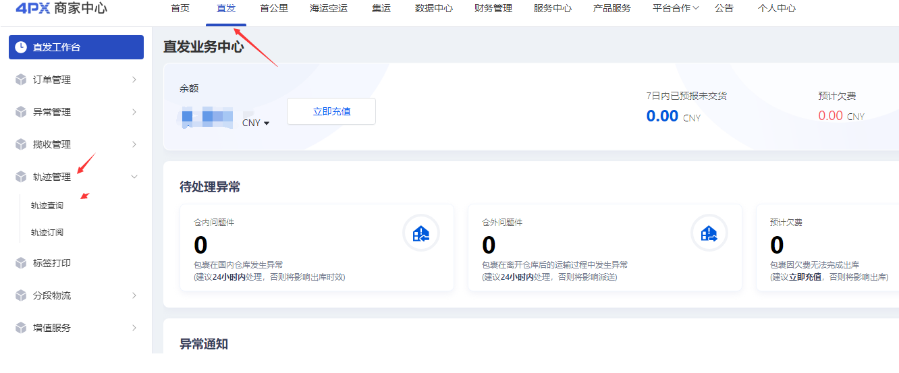Select the 直发 top tab
Image resolution: width=899 pixels, height=373 pixels.
(226, 8)
